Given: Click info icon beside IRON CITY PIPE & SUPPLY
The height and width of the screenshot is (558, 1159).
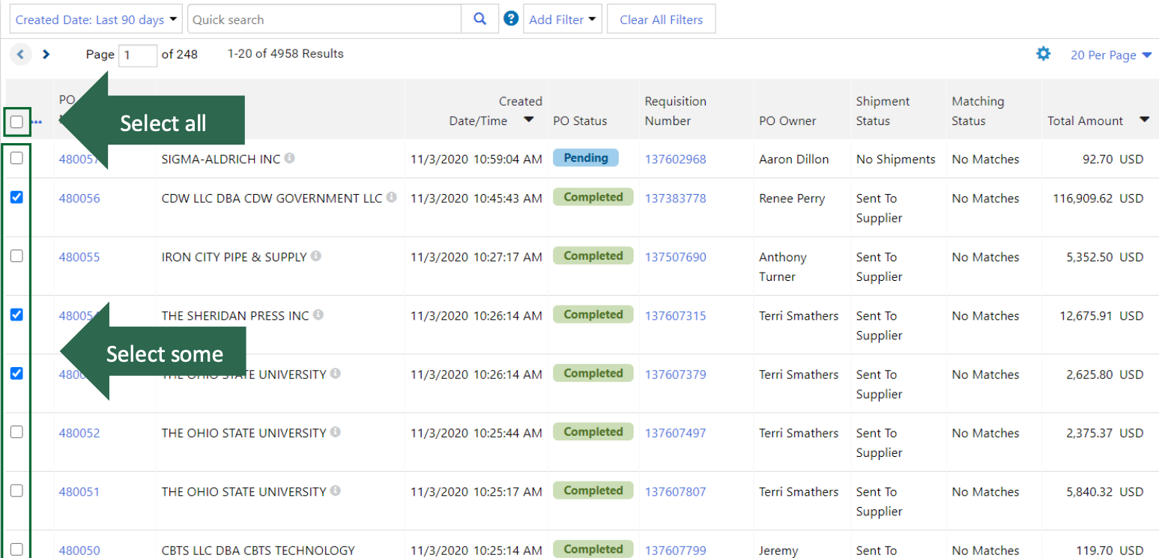Looking at the screenshot, I should tap(316, 256).
